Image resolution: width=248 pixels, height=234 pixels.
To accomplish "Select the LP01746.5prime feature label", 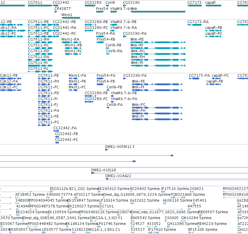I will 111,224.
